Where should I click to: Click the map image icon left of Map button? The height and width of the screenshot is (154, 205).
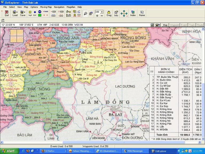[152, 25]
